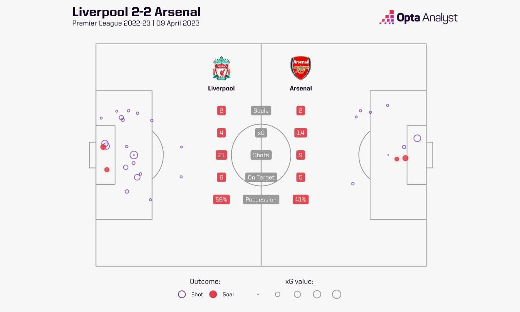Click the Liverpool team name label
The height and width of the screenshot is (312, 520).
click(221, 88)
